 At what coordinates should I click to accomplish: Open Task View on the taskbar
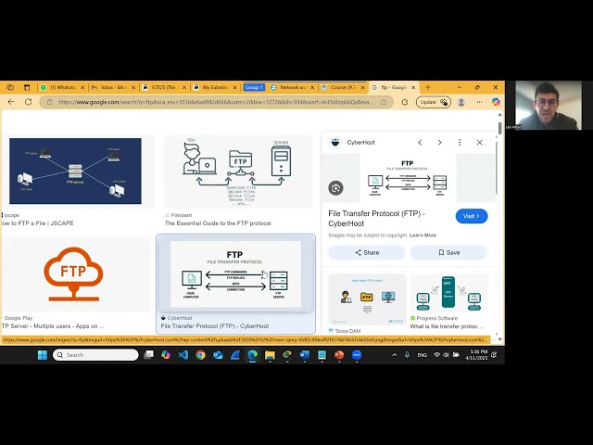[x=148, y=355]
